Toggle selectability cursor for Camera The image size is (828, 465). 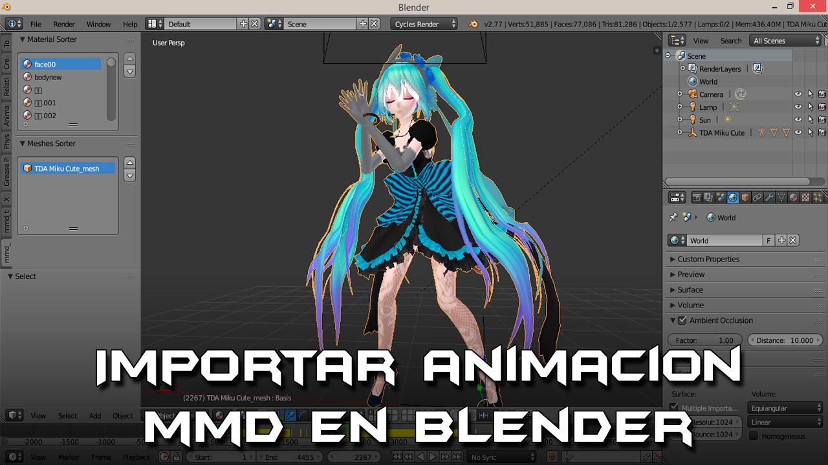(x=811, y=94)
